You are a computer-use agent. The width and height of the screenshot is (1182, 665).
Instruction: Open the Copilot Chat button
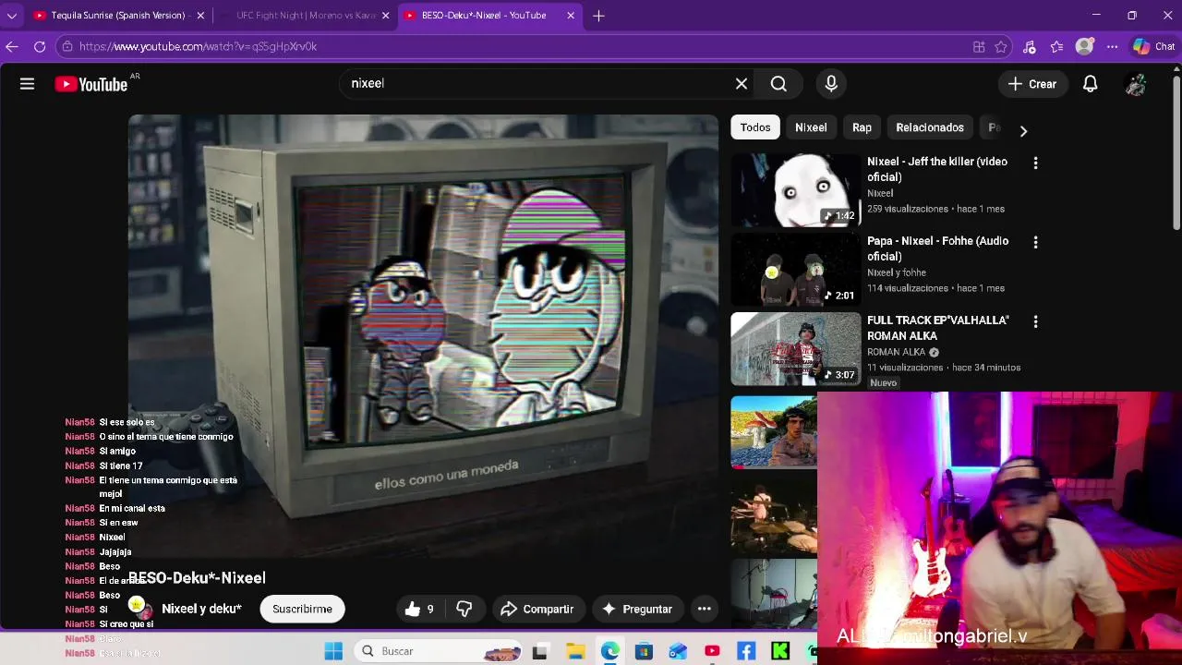1153,46
